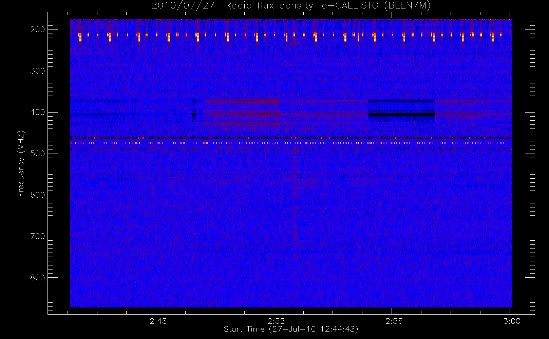Viewport: 549px width, 339px height.
Task: Click the 'Start Time (27-Jul-10 12:44:43)' label
Action: click(x=291, y=329)
